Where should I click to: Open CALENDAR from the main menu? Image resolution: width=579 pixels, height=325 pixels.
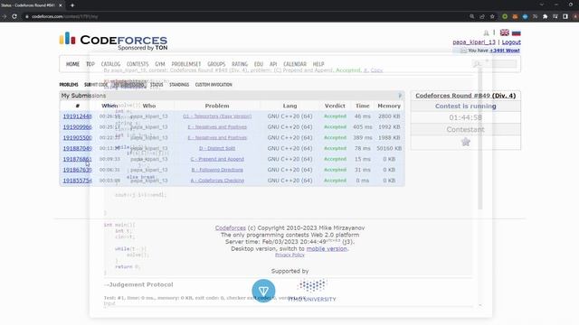coord(295,64)
